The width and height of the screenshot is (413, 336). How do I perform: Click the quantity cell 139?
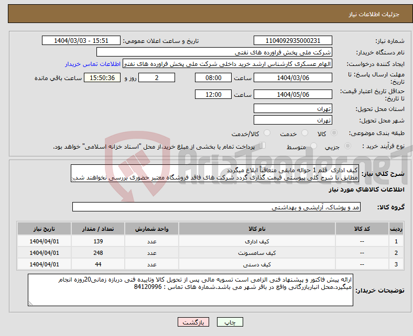(x=98, y=241)
